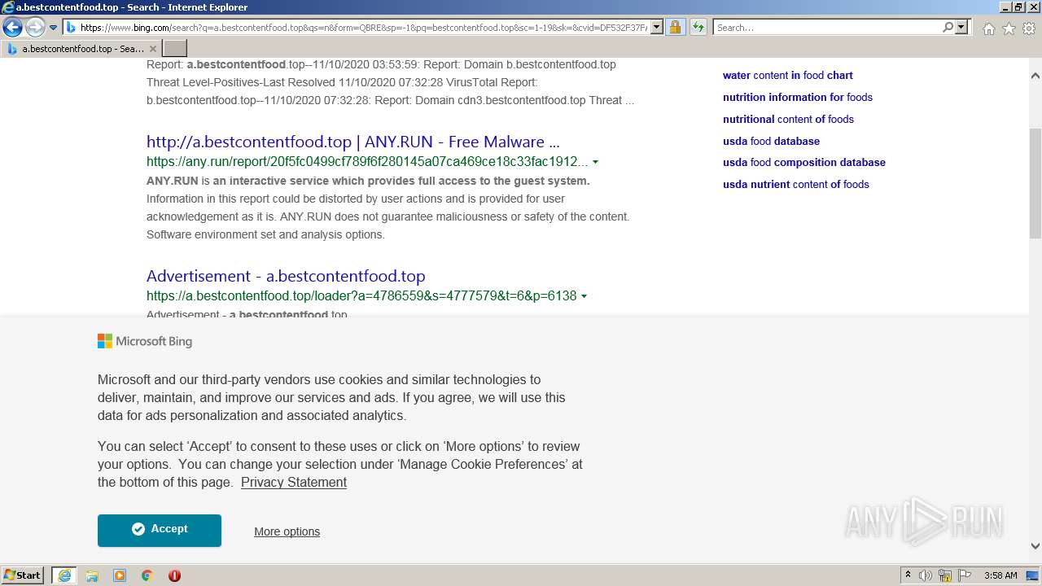The height and width of the screenshot is (586, 1042).
Task: Accept cookies with the Accept button
Action: click(160, 530)
